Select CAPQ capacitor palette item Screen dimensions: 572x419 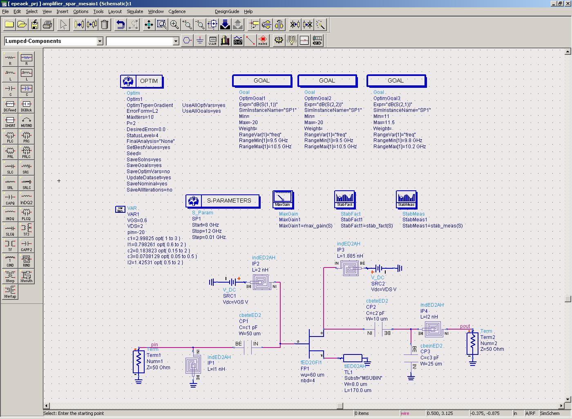tap(10, 198)
